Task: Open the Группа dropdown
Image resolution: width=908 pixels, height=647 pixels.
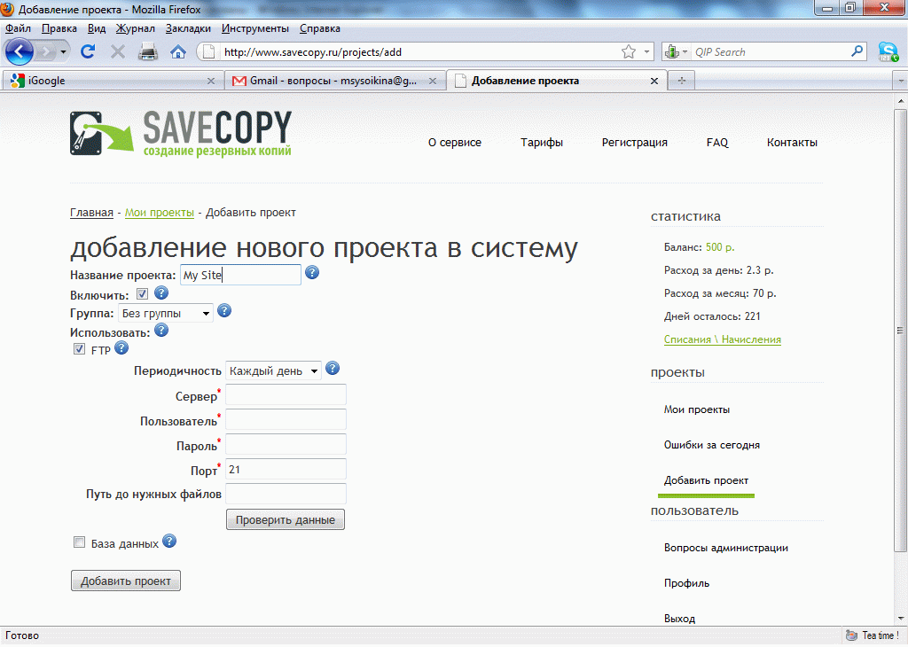Action: point(166,313)
